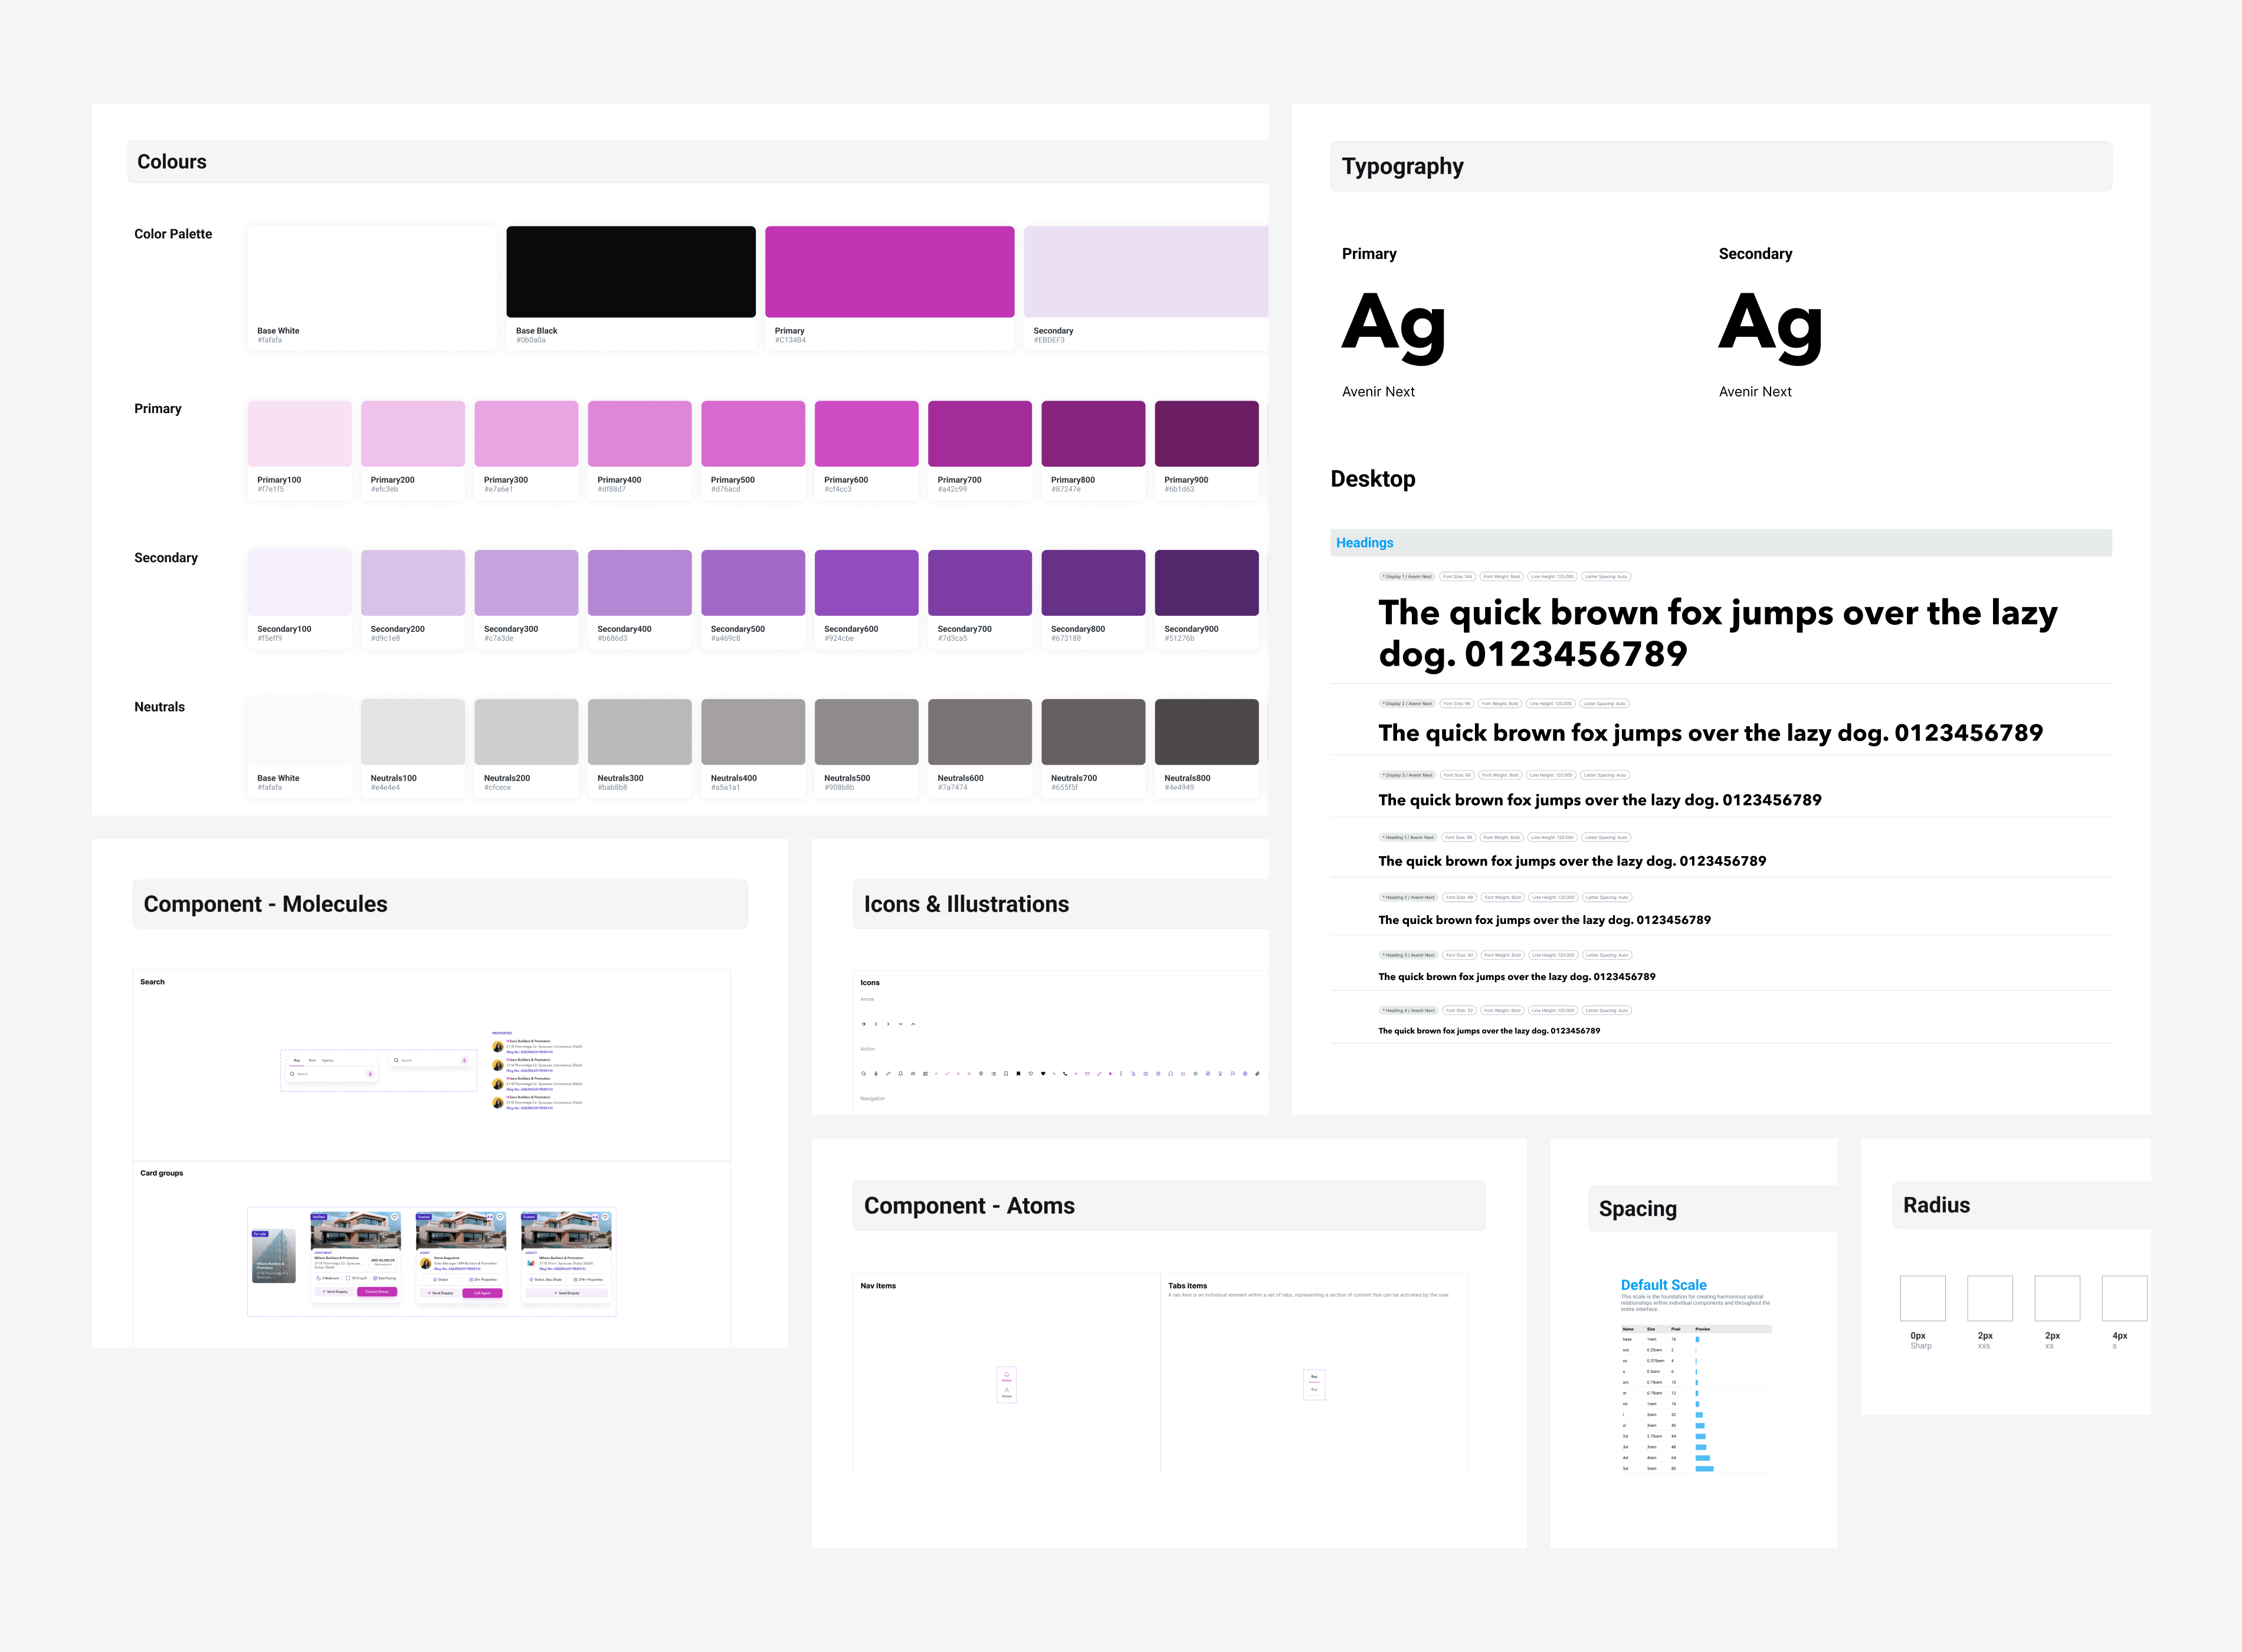Click the paperclip attachment icon in Action row
The height and width of the screenshot is (1652, 2242).
coord(1258,1074)
